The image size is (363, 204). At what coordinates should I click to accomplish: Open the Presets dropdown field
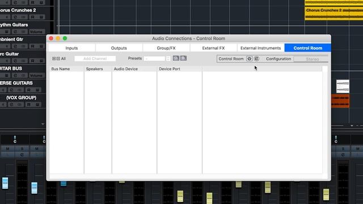point(154,58)
